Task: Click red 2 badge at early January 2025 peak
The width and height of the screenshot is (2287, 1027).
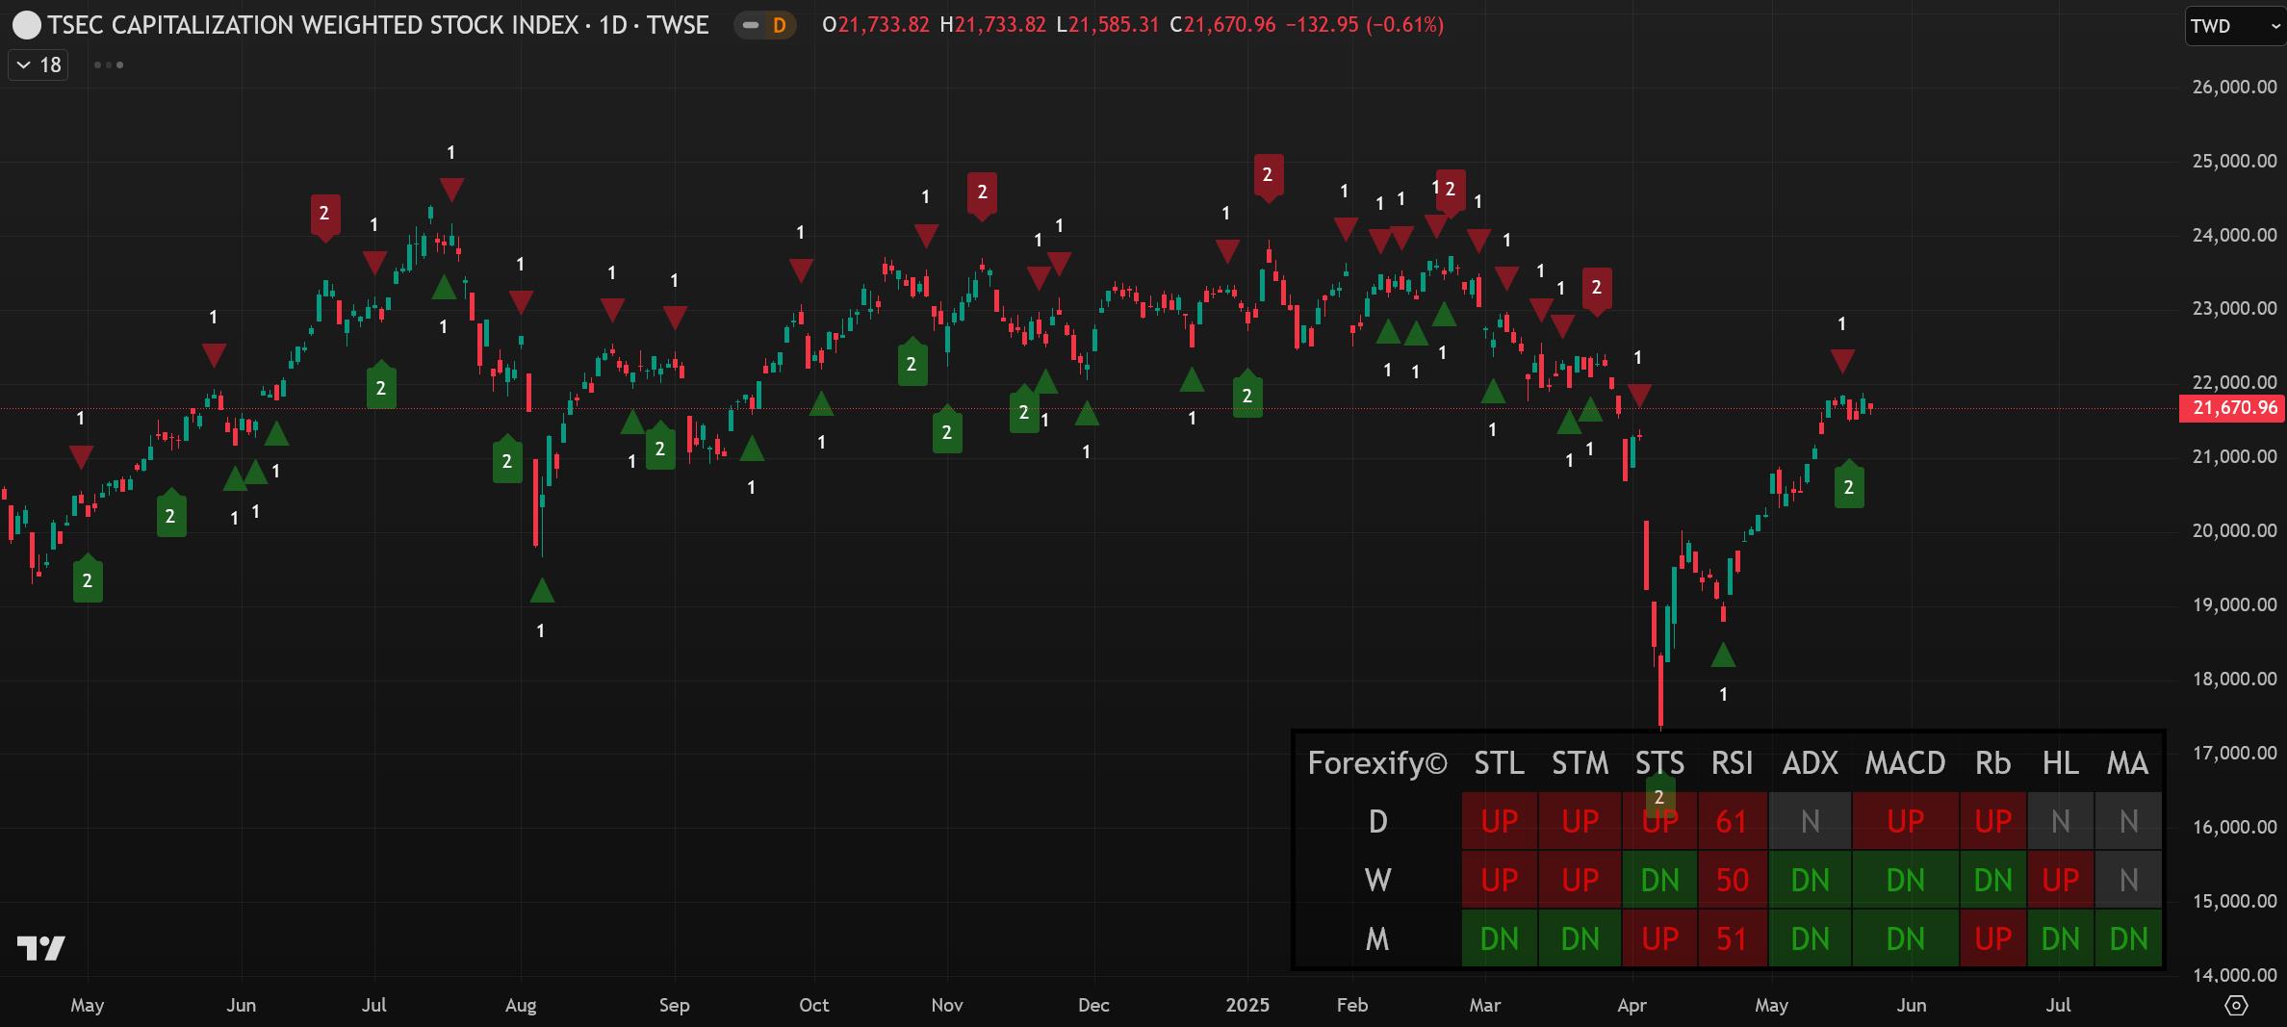Action: tap(1268, 177)
